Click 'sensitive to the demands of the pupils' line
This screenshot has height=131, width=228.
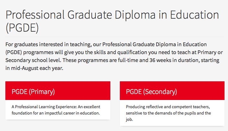(168, 113)
